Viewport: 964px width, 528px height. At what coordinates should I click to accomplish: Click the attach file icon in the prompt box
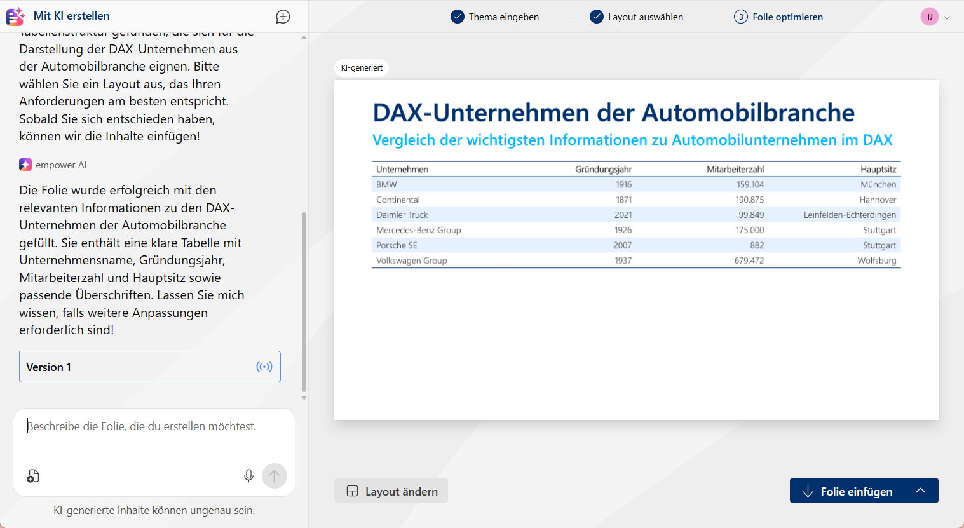point(33,476)
